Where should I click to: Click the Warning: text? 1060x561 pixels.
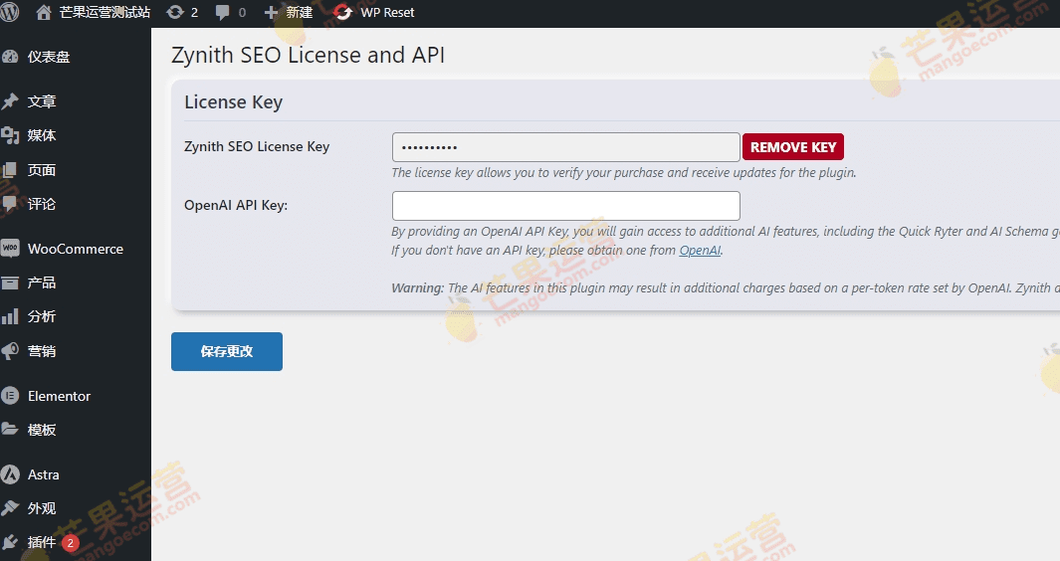tap(418, 287)
